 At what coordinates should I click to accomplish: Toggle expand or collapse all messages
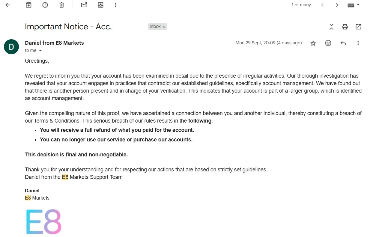[x=331, y=27]
